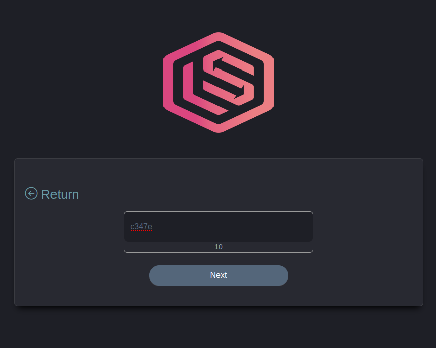The image size is (436, 348).
Task: Click the word Next on the button
Action: tap(219, 275)
